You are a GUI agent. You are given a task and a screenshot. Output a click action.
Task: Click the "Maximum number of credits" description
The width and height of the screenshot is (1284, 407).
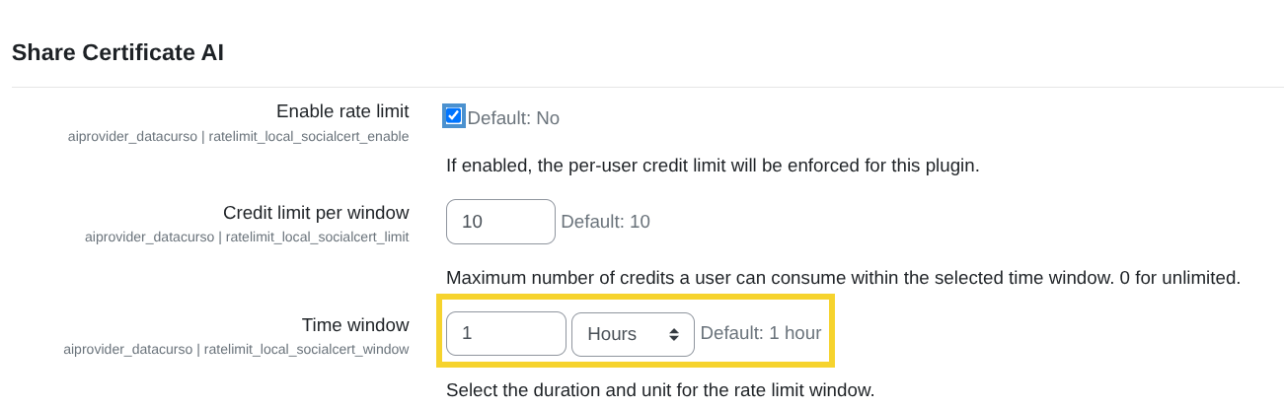tap(842, 278)
